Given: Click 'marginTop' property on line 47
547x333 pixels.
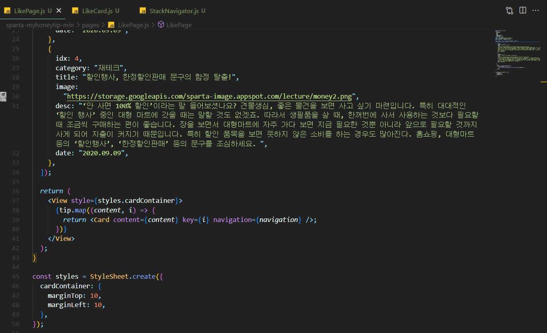Looking at the screenshot, I should pos(65,295).
